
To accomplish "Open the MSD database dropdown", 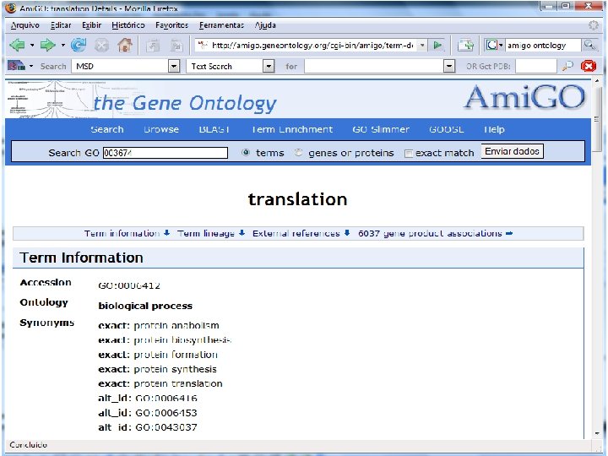I will pyautogui.click(x=174, y=67).
